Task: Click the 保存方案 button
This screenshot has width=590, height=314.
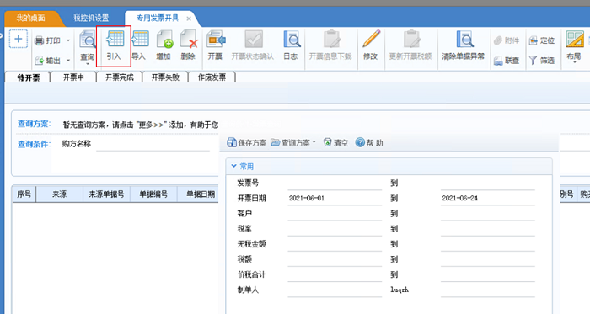Action: [247, 143]
